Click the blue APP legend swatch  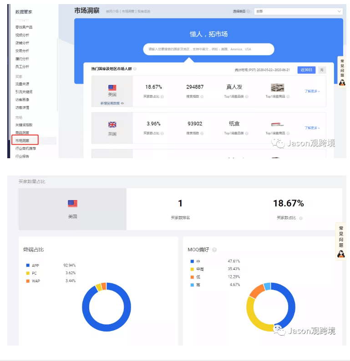pyautogui.click(x=28, y=265)
